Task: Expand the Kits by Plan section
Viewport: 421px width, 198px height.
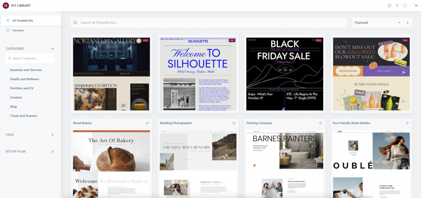Action: point(52,152)
